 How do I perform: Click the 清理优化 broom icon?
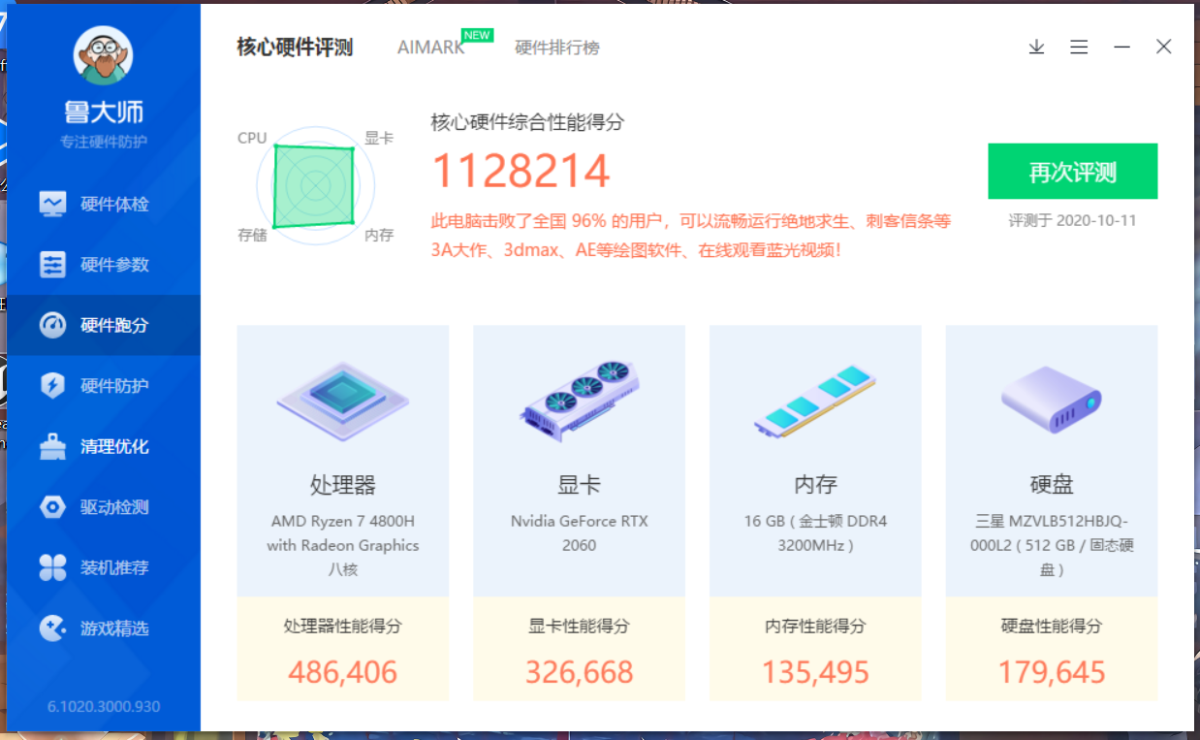pos(52,446)
